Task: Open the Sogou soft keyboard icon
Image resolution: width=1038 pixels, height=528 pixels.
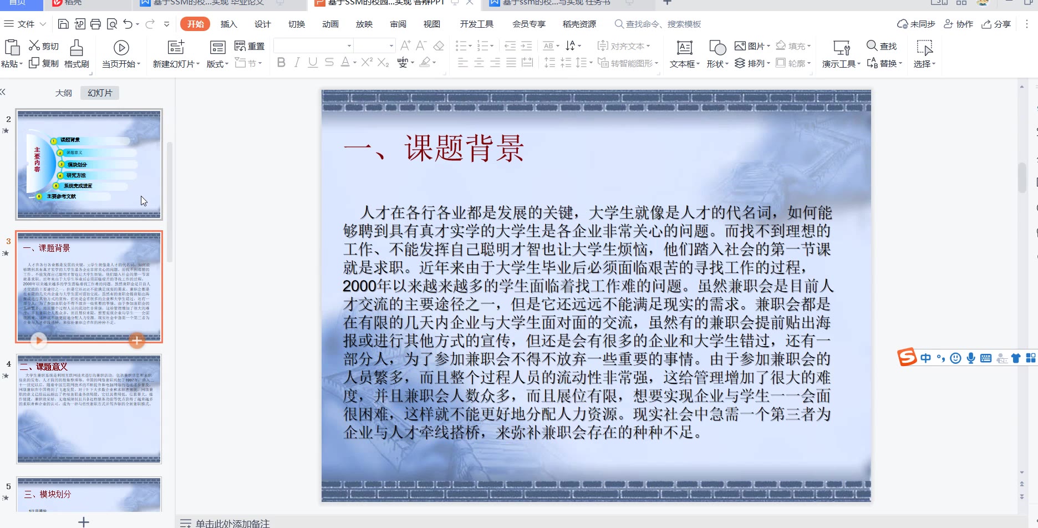Action: coord(986,358)
